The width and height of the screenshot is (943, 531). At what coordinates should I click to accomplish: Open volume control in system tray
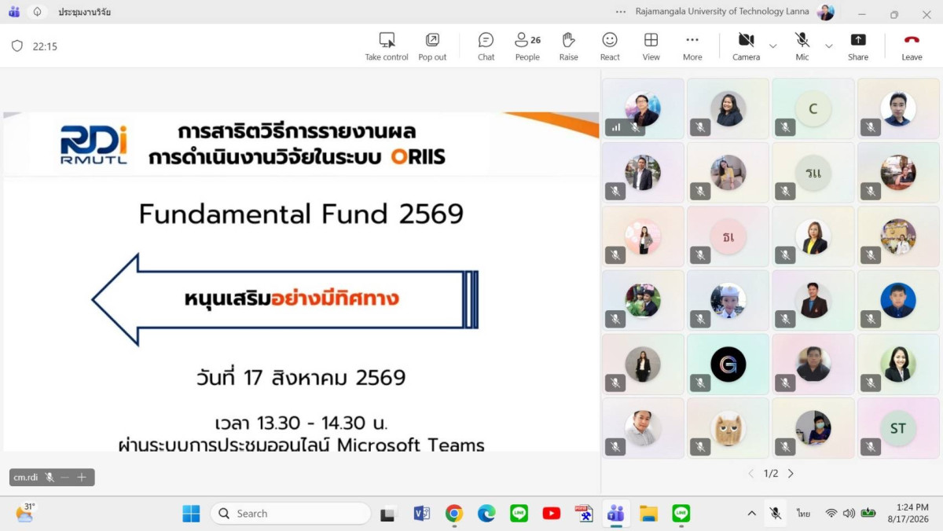(849, 514)
